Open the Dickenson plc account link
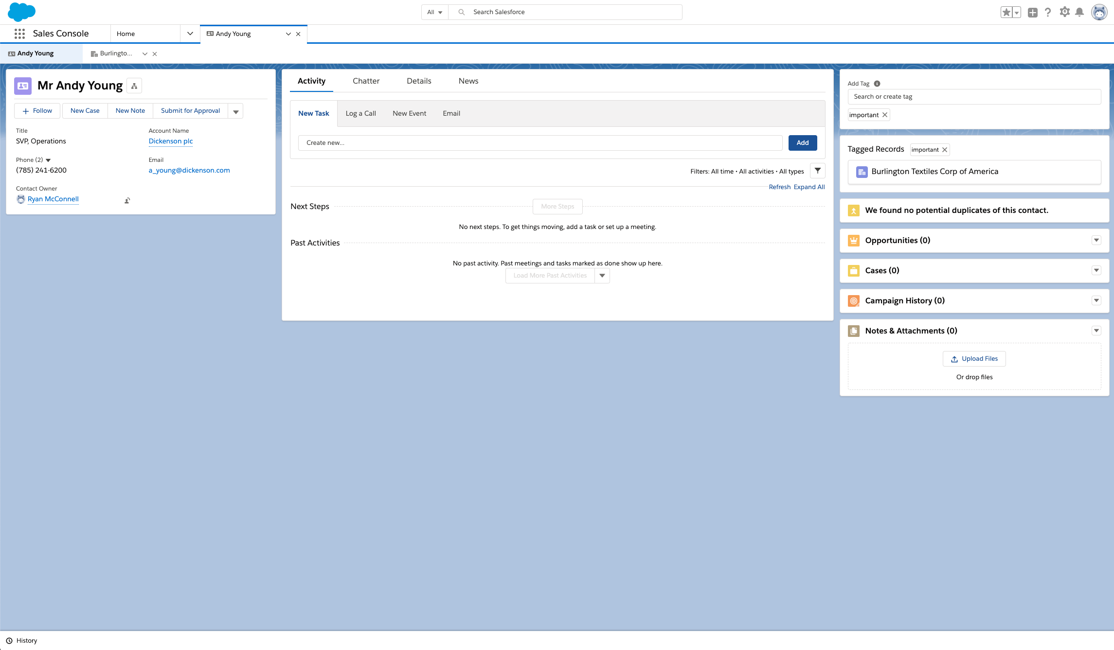1114x650 pixels. point(171,141)
